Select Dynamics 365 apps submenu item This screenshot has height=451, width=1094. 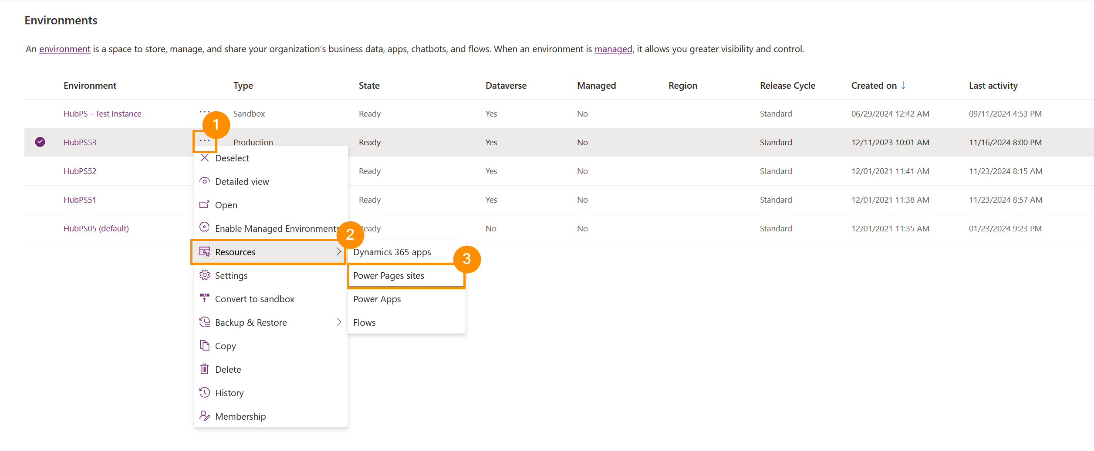(392, 252)
